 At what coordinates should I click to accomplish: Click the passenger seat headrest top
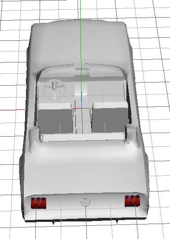point(110,105)
